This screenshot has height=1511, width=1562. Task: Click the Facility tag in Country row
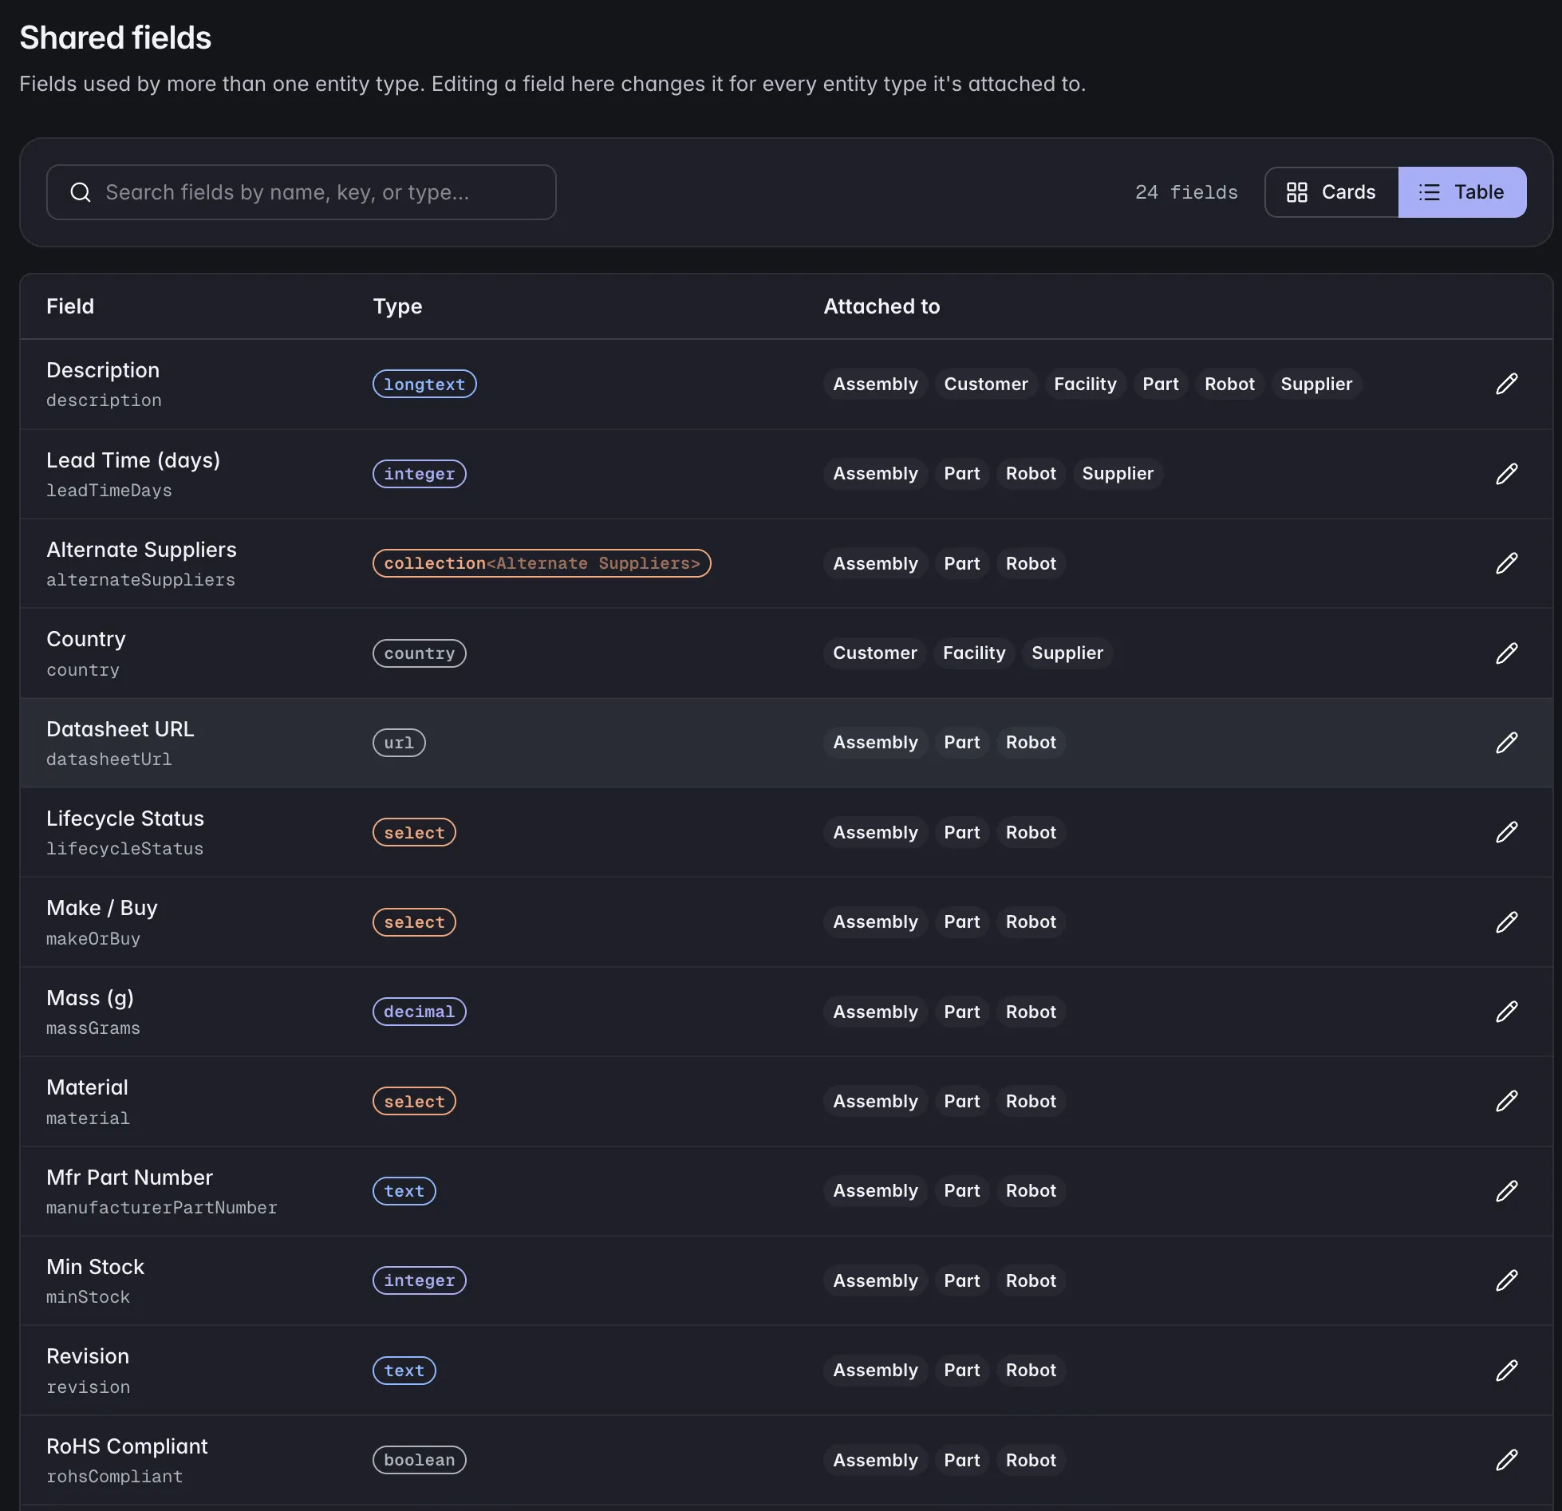tap(974, 653)
